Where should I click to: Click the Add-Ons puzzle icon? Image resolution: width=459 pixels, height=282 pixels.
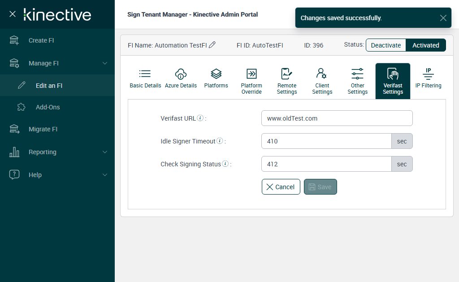click(x=22, y=107)
